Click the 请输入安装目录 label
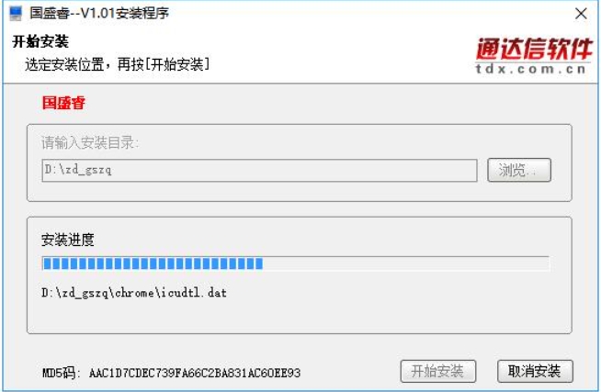Screen dimensions: 601x392 [90, 143]
